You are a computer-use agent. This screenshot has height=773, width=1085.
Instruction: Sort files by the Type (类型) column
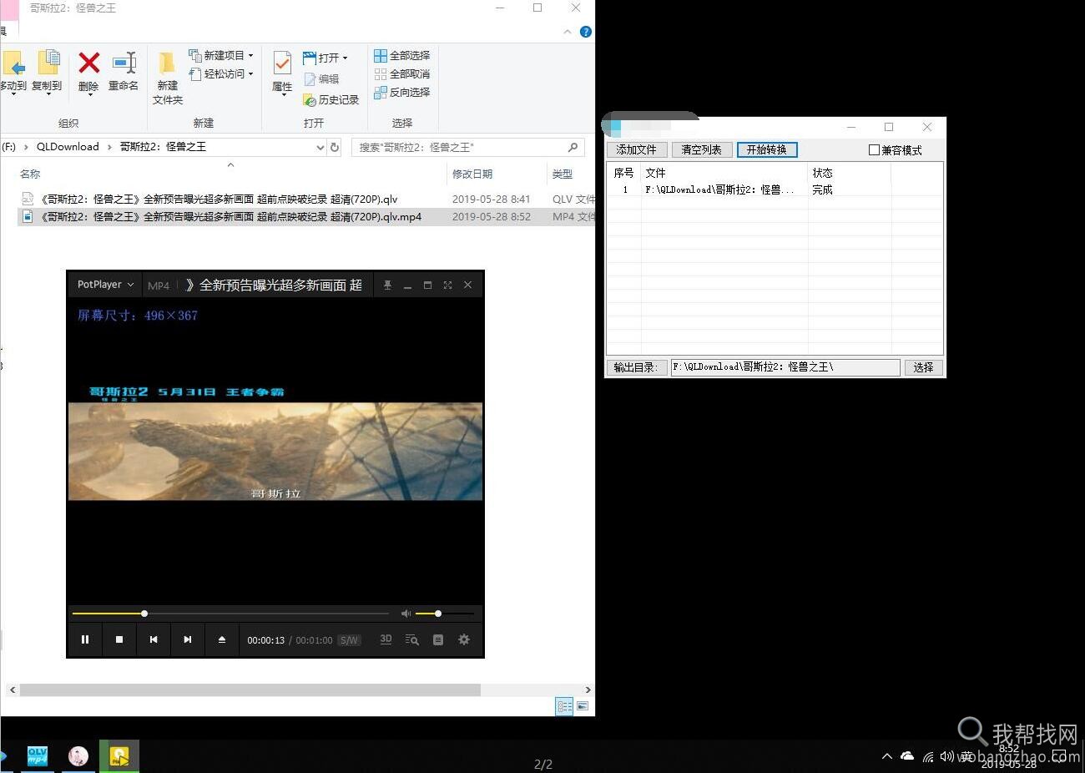click(x=563, y=174)
